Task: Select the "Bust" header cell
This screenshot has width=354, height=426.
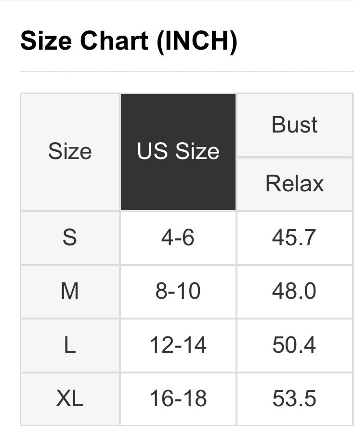Action: coord(295,125)
